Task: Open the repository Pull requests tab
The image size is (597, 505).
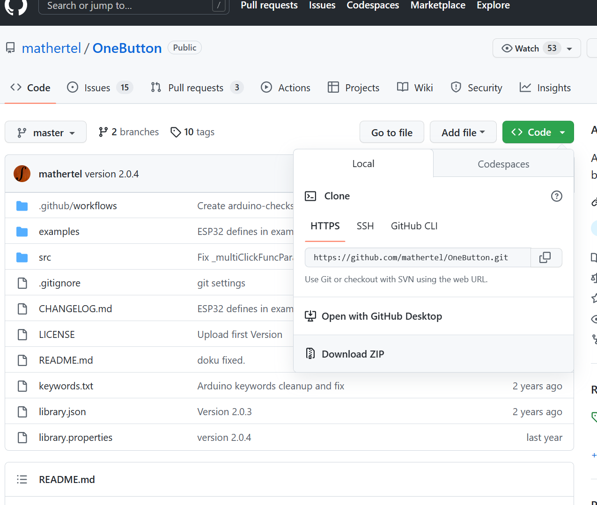Action: (x=197, y=88)
